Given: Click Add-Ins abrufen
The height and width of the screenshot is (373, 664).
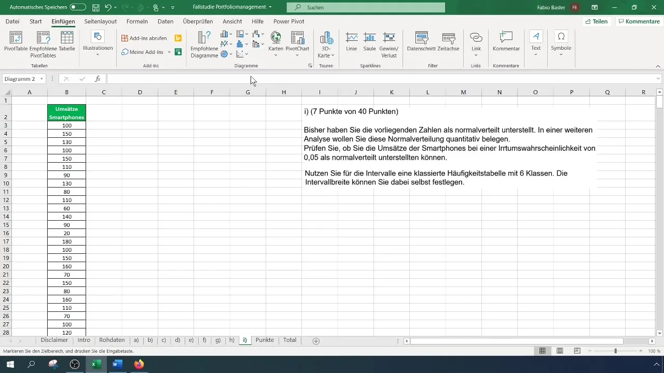Looking at the screenshot, I should [x=144, y=38].
